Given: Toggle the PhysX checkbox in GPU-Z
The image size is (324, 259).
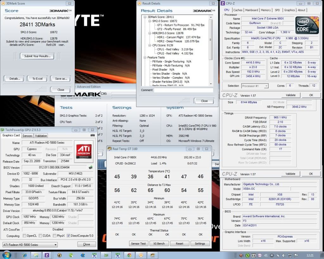Looking at the screenshot, I should coord(54,236).
